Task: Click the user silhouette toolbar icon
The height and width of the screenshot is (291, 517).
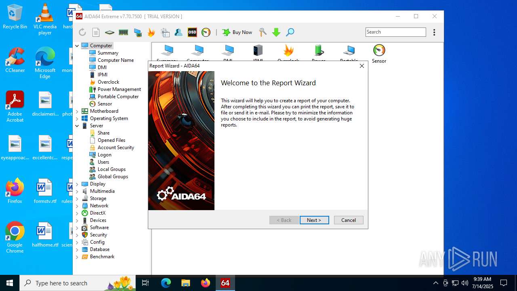Action: tap(178, 32)
